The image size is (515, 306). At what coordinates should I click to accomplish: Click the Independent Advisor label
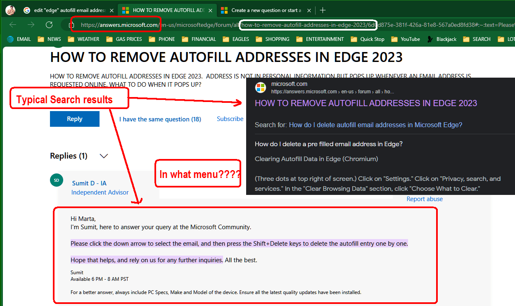[x=100, y=192]
